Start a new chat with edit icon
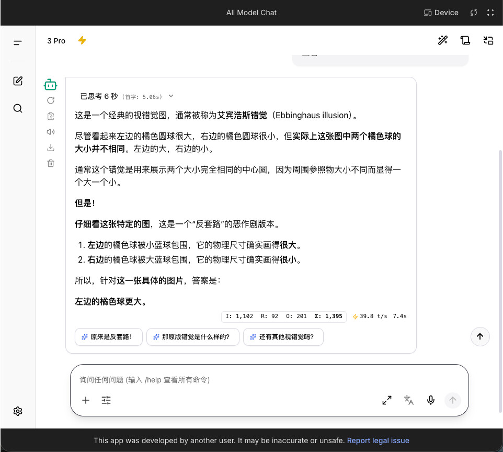 pos(18,81)
